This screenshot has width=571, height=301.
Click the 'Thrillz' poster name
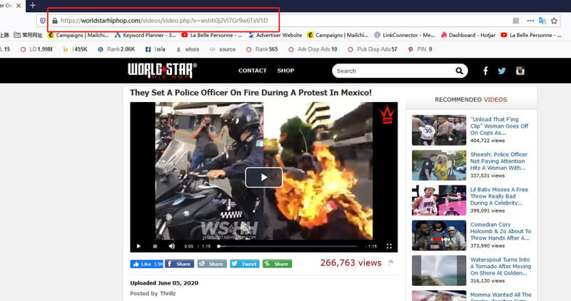167,293
